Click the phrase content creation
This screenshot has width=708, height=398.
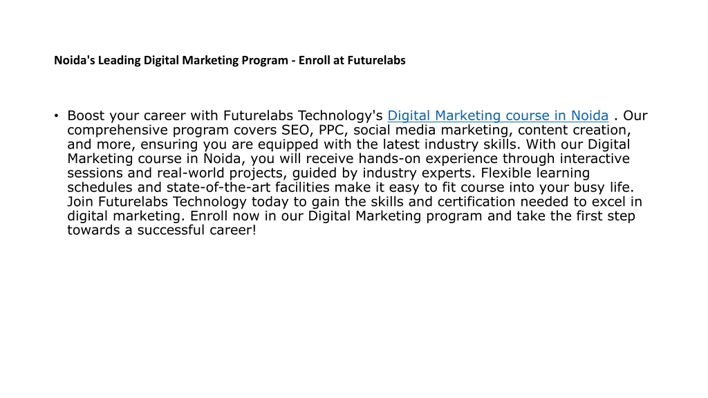pos(575,130)
